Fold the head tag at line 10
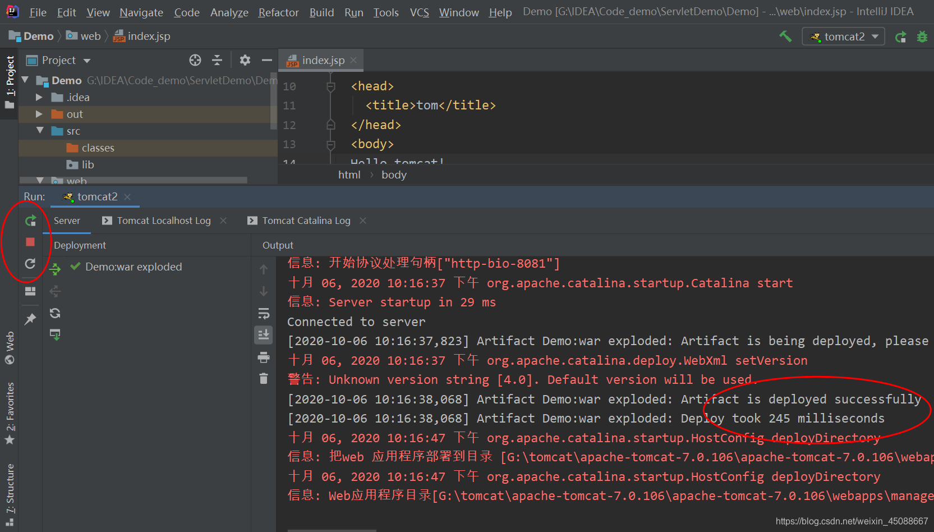The image size is (934, 532). coord(331,86)
